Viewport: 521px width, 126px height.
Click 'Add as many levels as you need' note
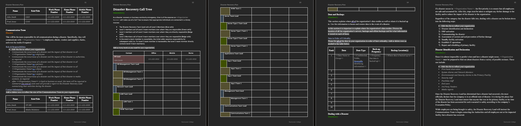click(x=134, y=48)
